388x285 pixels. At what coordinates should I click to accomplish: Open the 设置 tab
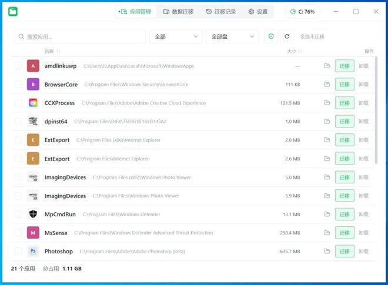pos(258,12)
